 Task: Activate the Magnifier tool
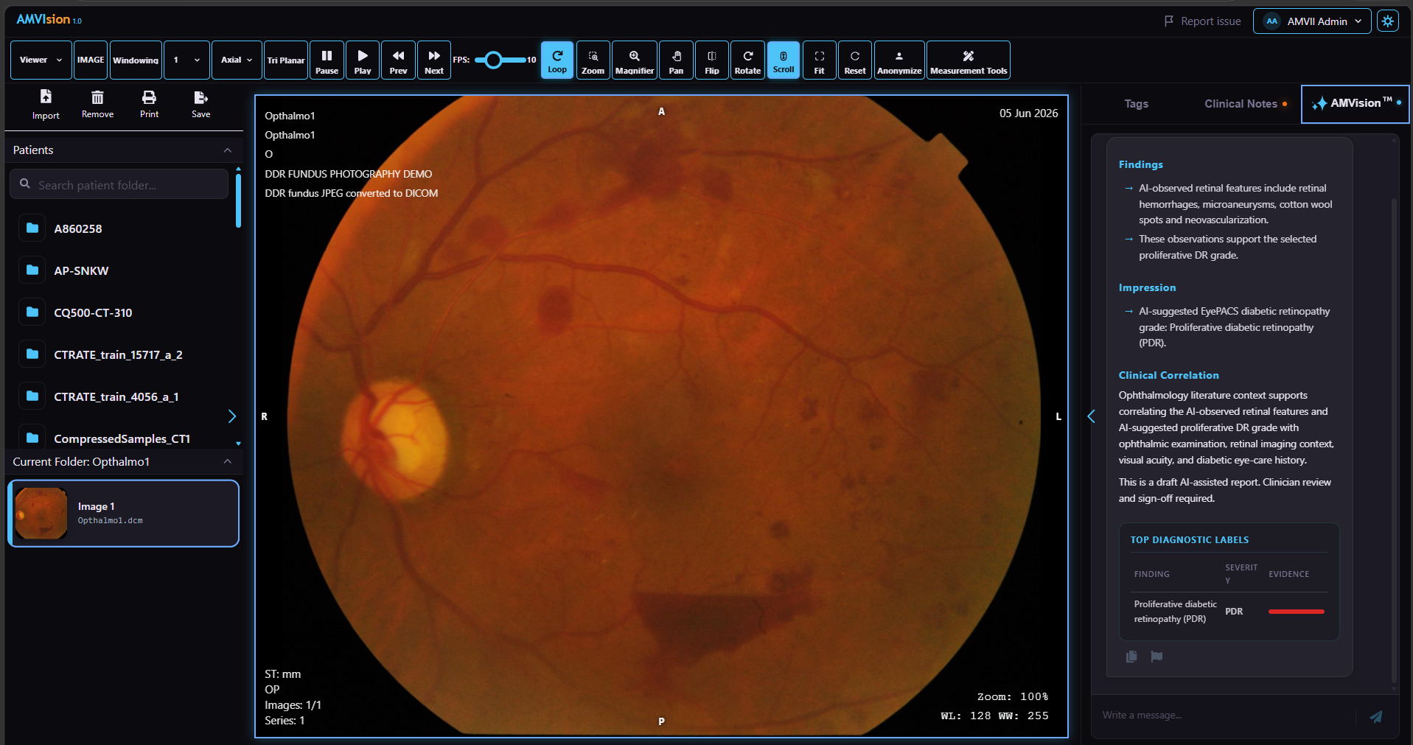point(635,60)
